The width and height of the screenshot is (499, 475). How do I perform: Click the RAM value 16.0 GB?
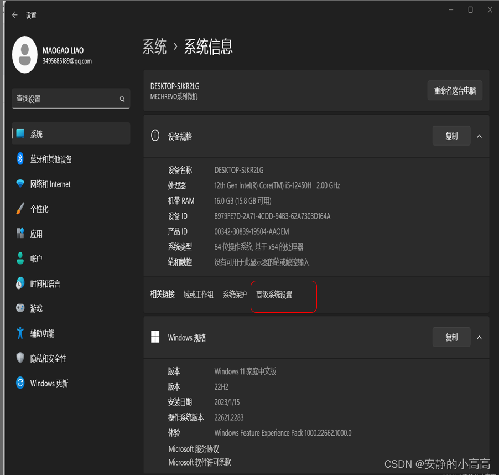point(242,201)
